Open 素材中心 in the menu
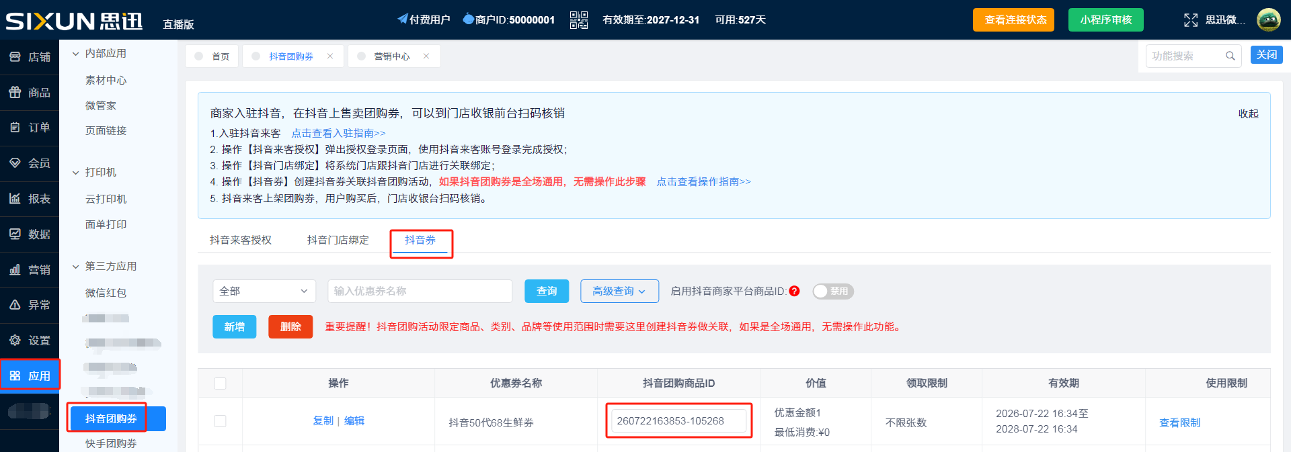Image resolution: width=1291 pixels, height=452 pixels. pos(106,80)
